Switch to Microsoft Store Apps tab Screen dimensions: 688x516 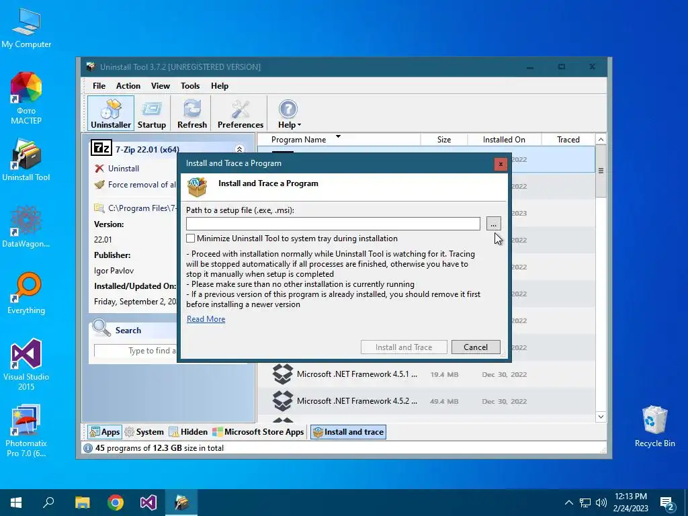258,432
